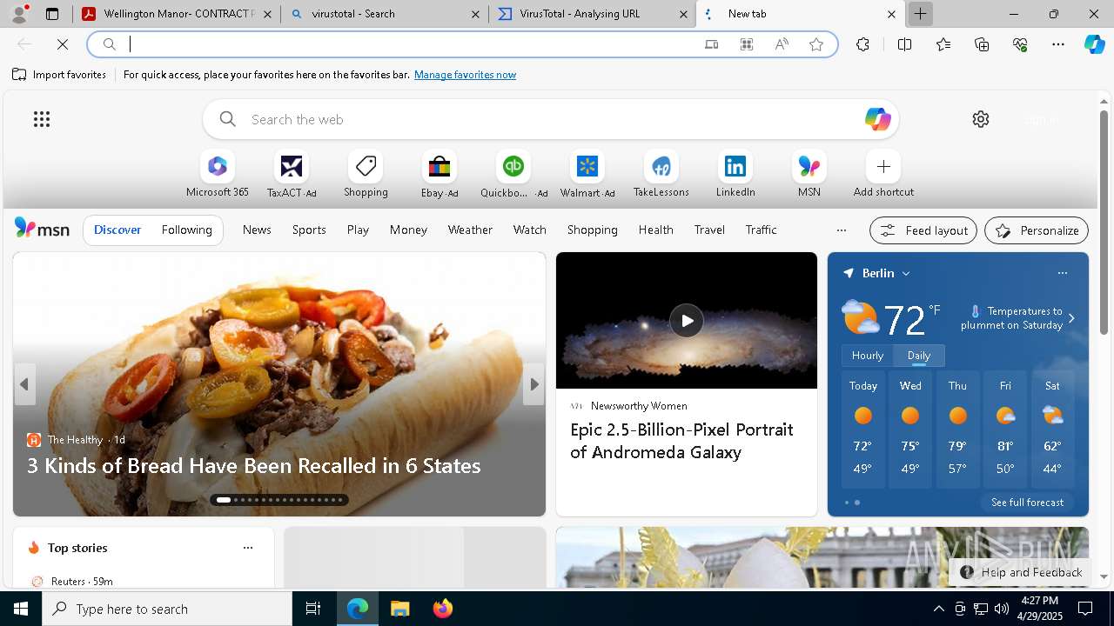
Task: Select the Discover feed tab
Action: click(117, 230)
